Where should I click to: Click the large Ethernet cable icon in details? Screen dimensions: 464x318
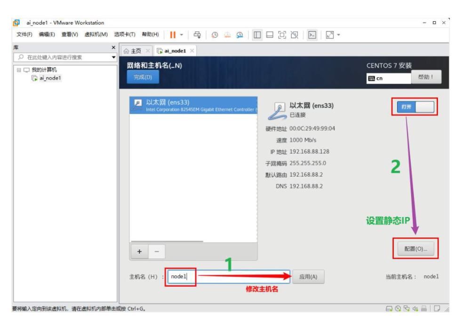pos(277,111)
